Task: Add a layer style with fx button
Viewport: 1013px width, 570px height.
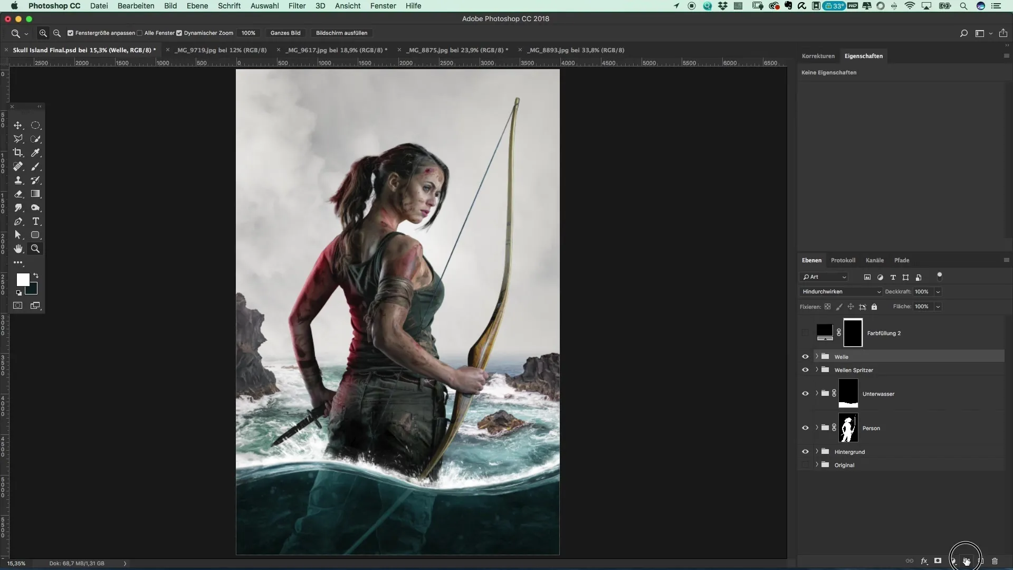Action: [924, 561]
